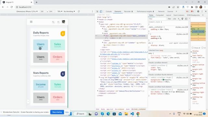Expand the nav navbar element node
208x117 pixels.
(103, 29)
